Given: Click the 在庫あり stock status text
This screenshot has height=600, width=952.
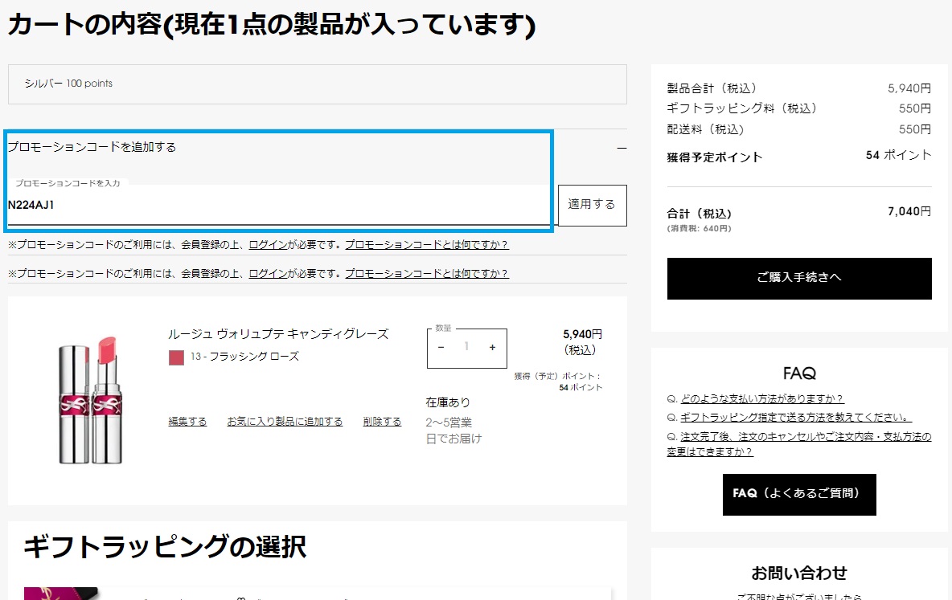Looking at the screenshot, I should [x=448, y=403].
